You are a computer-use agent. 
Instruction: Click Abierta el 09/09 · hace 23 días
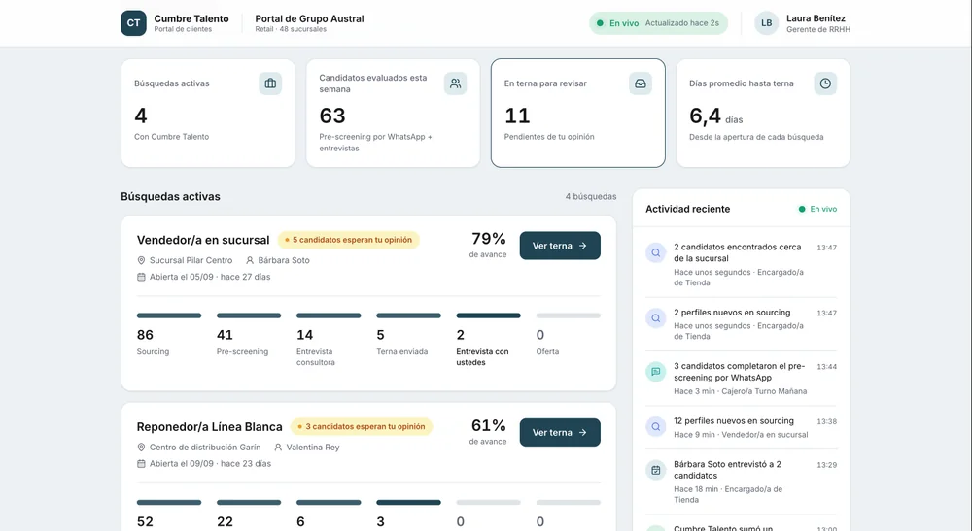pos(210,464)
